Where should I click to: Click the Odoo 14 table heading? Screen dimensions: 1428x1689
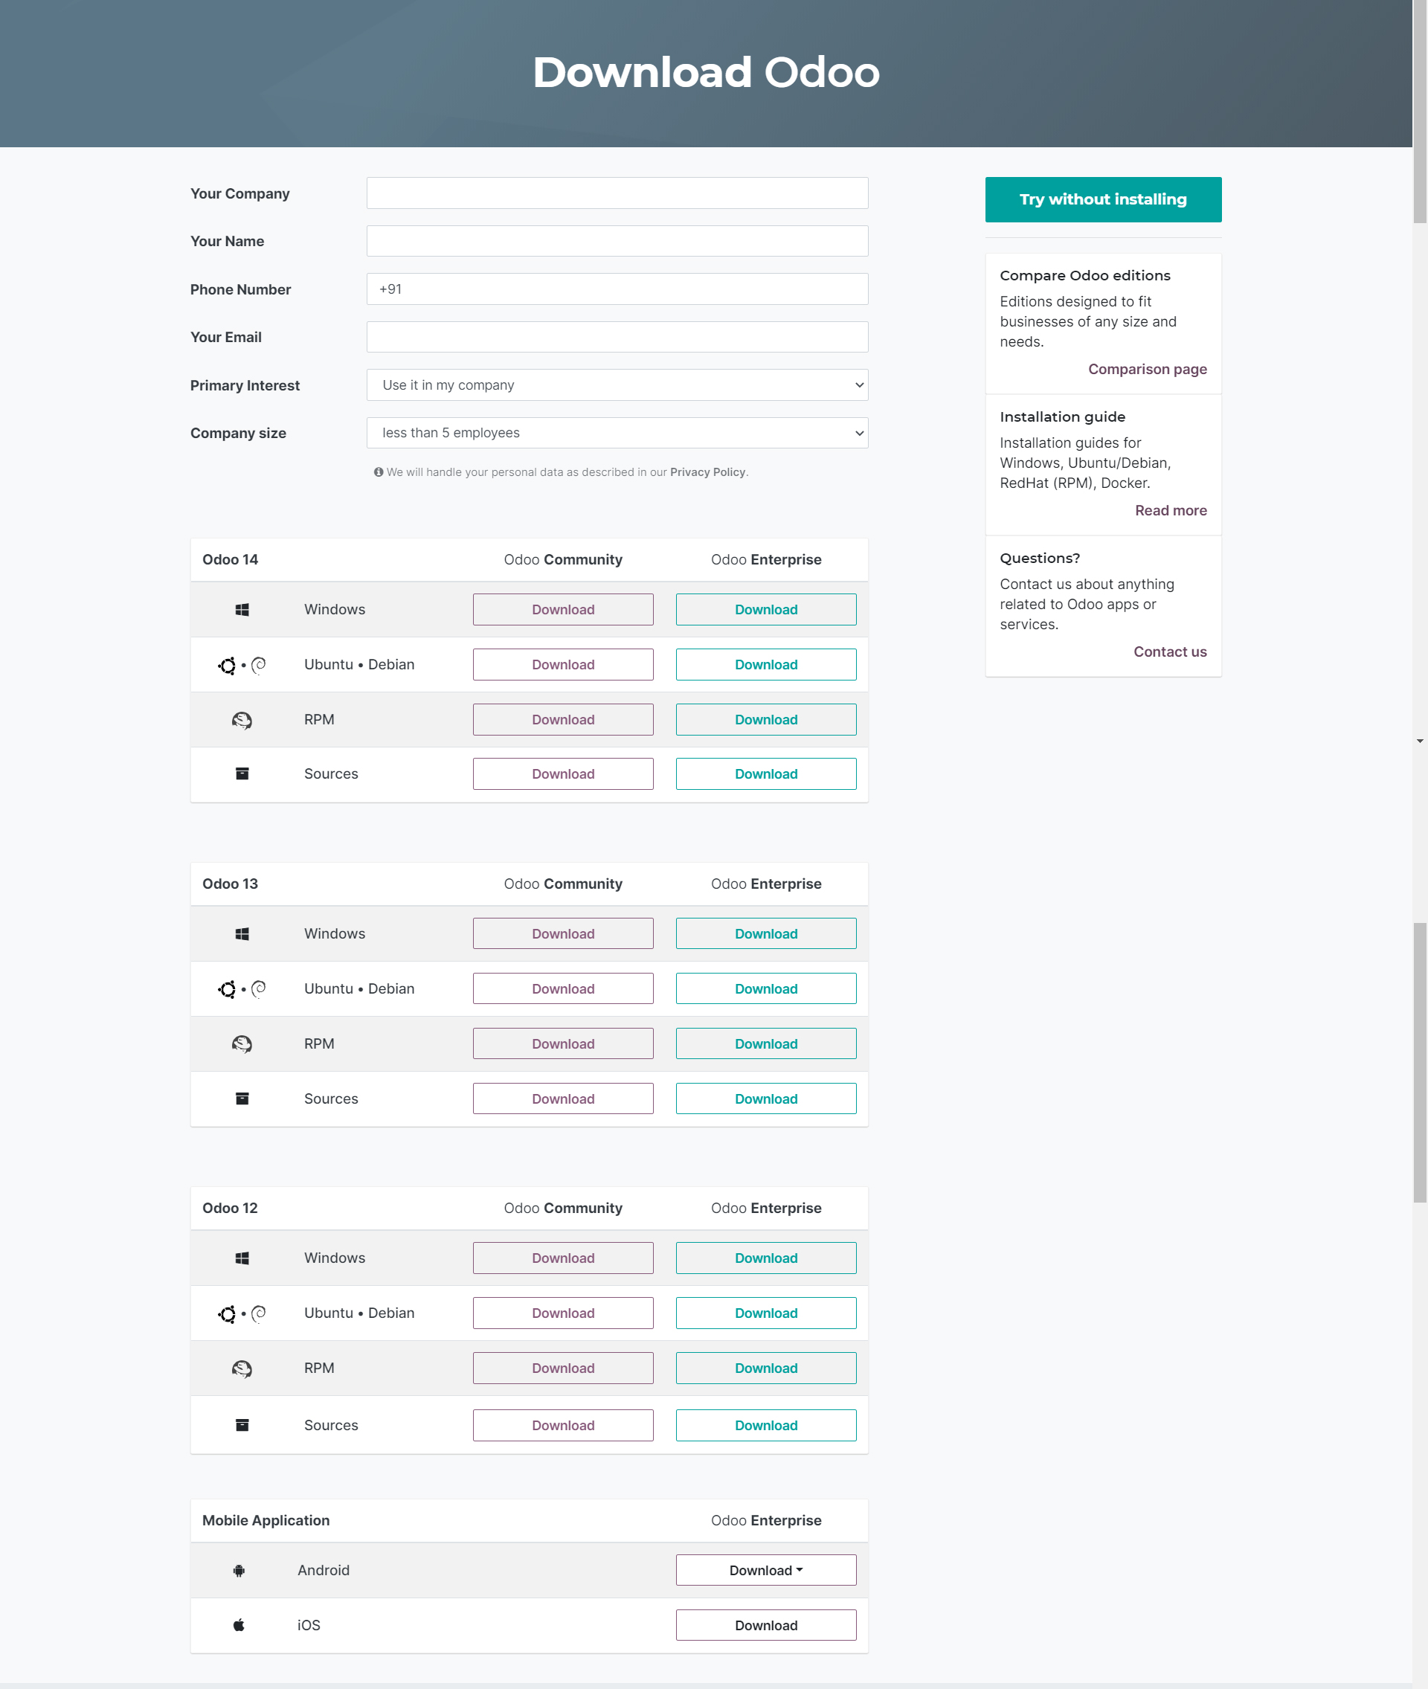(x=230, y=559)
